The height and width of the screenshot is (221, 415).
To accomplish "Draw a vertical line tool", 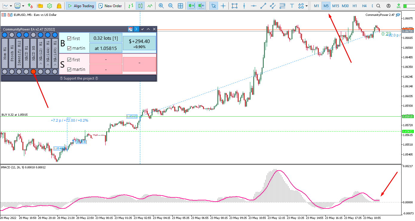I will coord(244,6).
